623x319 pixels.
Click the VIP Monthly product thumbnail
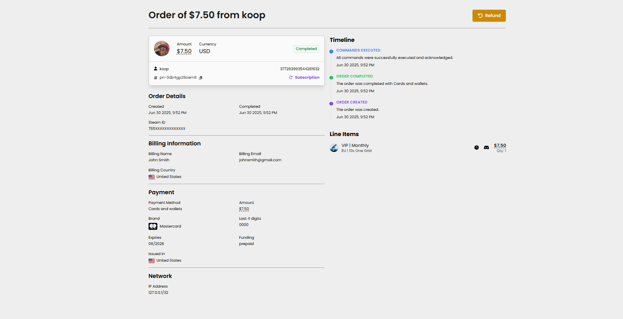pos(334,148)
